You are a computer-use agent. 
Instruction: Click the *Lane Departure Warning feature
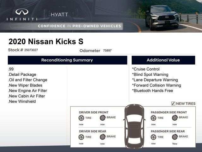(x=155, y=80)
